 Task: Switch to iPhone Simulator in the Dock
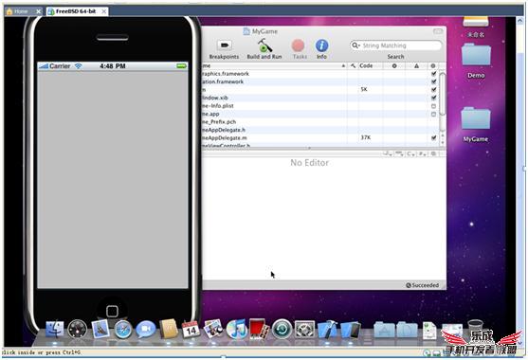coord(350,330)
